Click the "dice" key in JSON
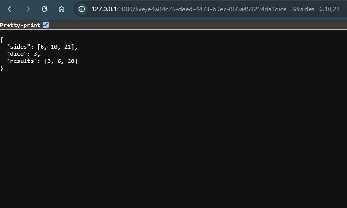This screenshot has width=347, height=208. [17, 54]
